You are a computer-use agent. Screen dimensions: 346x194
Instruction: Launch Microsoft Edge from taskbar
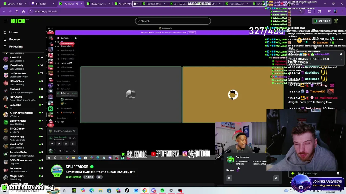92,190
